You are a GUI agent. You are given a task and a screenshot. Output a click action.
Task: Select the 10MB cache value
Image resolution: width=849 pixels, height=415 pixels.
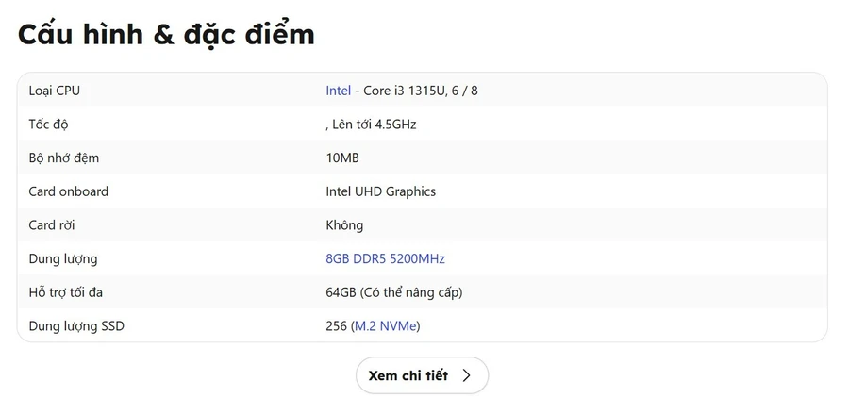342,158
